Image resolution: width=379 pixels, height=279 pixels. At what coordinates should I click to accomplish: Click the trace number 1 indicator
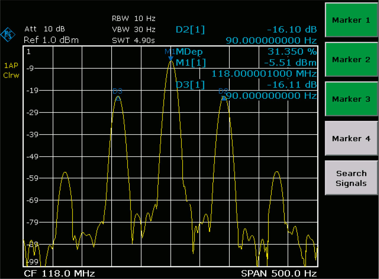point(28,51)
